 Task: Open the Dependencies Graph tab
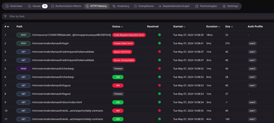click(x=174, y=6)
